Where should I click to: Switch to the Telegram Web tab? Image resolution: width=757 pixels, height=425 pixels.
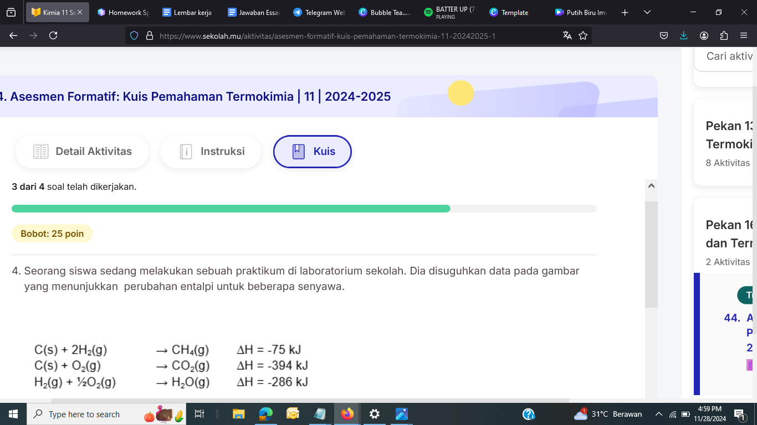click(319, 12)
